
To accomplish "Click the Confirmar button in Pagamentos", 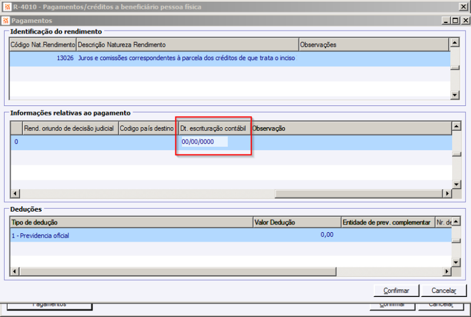I will coord(396,290).
